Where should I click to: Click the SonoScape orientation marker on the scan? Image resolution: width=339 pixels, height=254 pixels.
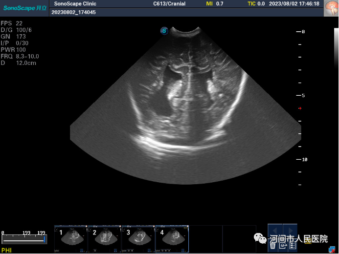point(164,31)
